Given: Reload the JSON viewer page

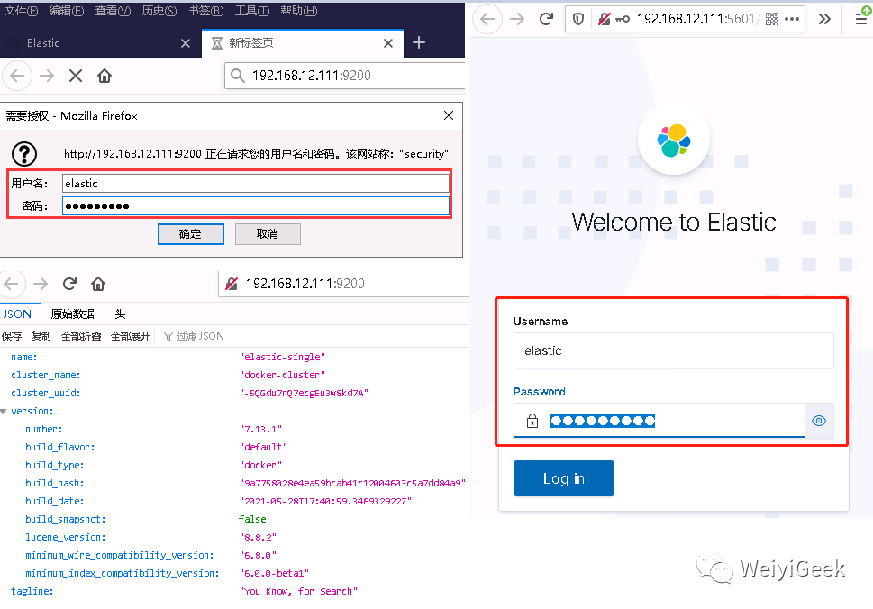Looking at the screenshot, I should coord(69,284).
